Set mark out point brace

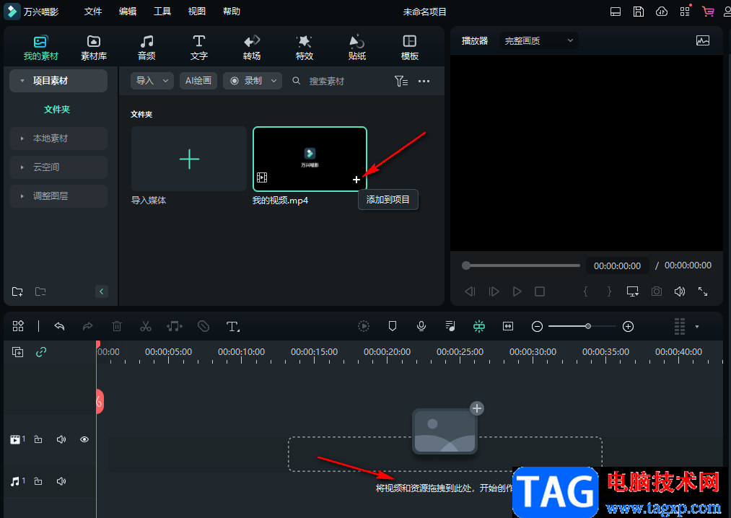click(x=609, y=291)
